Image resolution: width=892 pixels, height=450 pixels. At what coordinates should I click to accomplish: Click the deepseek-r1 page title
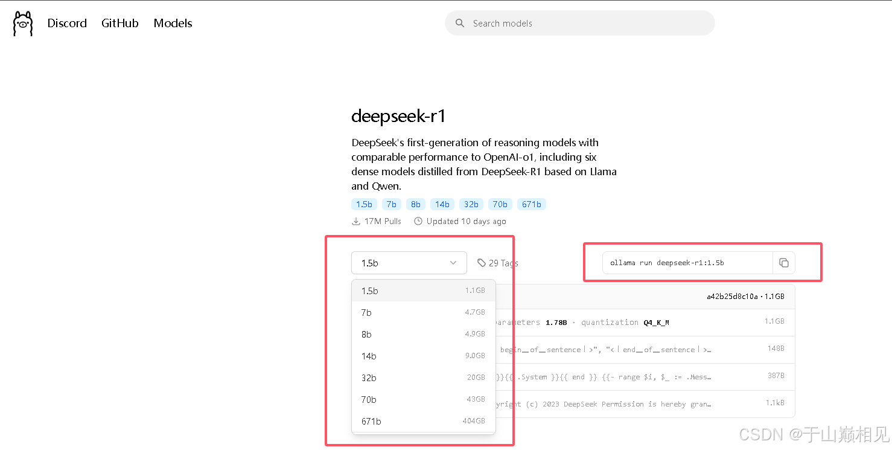pyautogui.click(x=398, y=116)
